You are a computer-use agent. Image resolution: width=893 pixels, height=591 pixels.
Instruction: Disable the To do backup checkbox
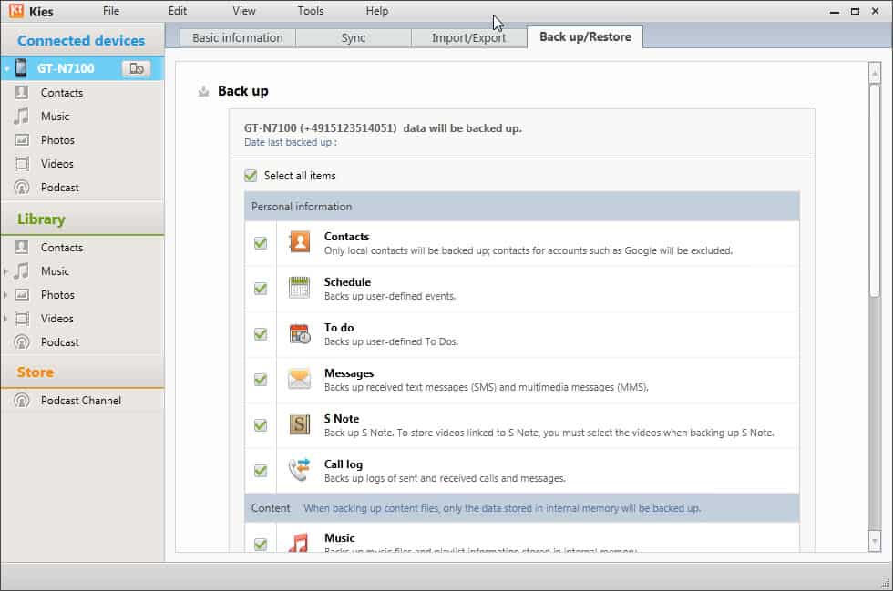pos(261,334)
